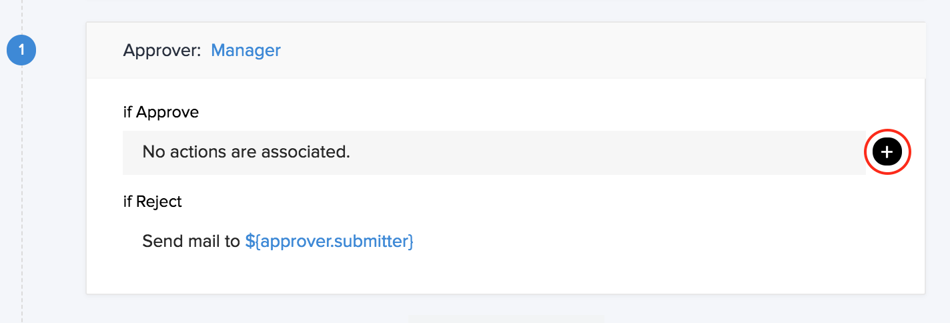This screenshot has height=323, width=950.
Task: Click the partially visible box below the card
Action: tap(506, 319)
